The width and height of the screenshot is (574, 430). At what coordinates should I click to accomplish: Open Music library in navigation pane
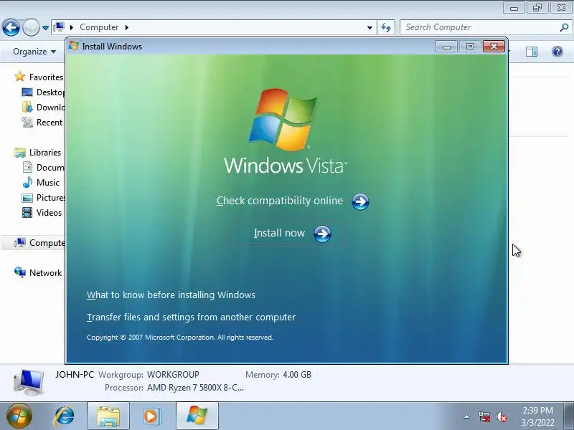48,183
